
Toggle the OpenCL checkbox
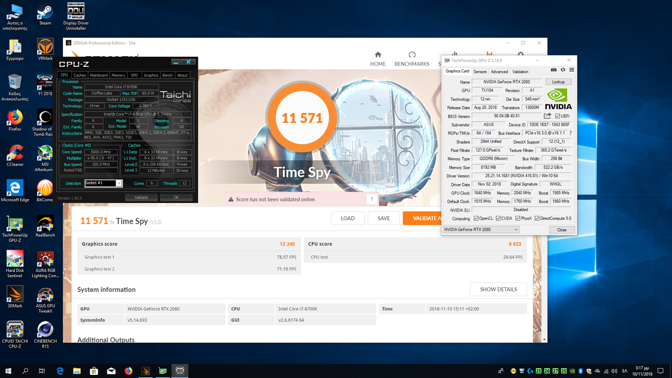pos(476,218)
